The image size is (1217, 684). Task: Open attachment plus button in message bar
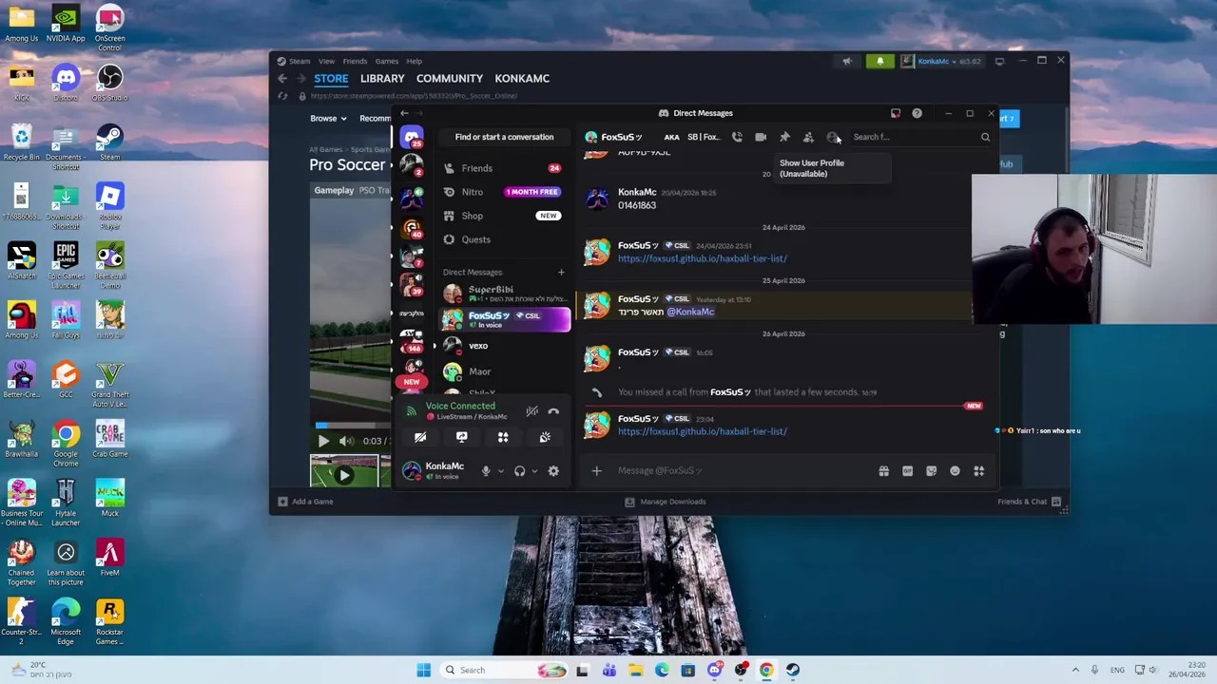point(597,470)
